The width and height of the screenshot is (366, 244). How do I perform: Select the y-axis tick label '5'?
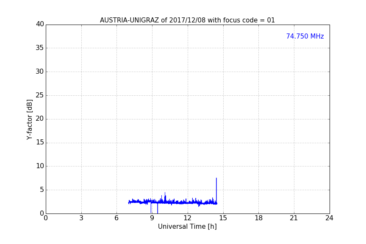[x=42, y=190]
